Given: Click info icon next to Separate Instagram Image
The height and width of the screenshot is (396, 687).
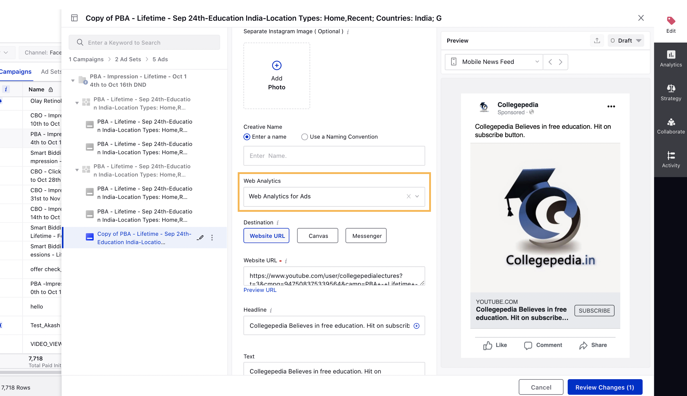Looking at the screenshot, I should tap(348, 31).
